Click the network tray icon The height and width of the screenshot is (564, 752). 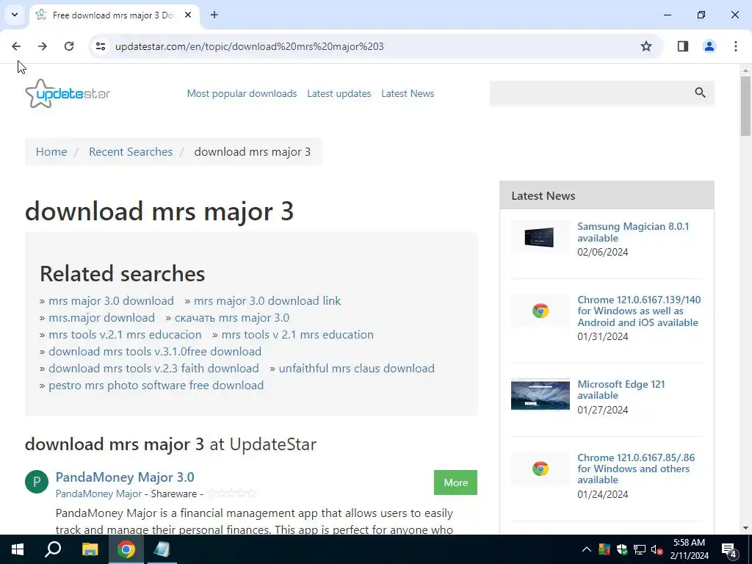pos(640,549)
